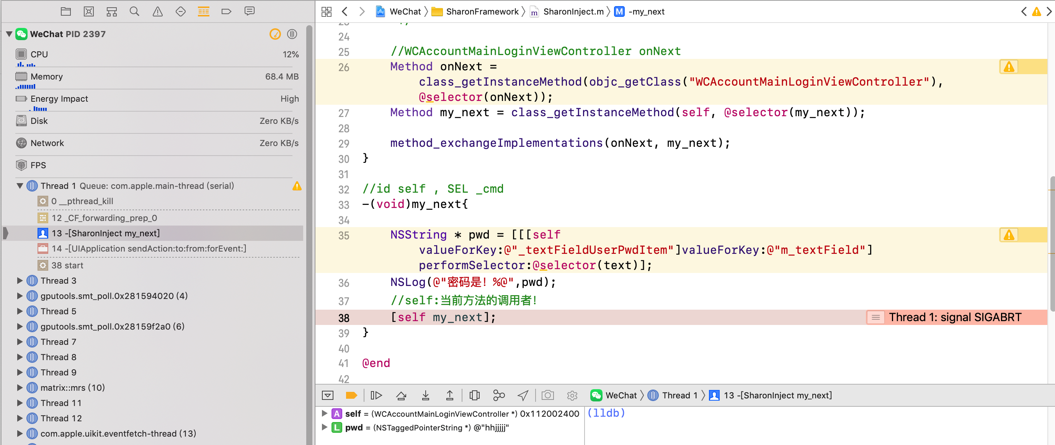The height and width of the screenshot is (445, 1055).
Task: Collapse the Thread 1 disclosure triangle
Action: (20, 186)
